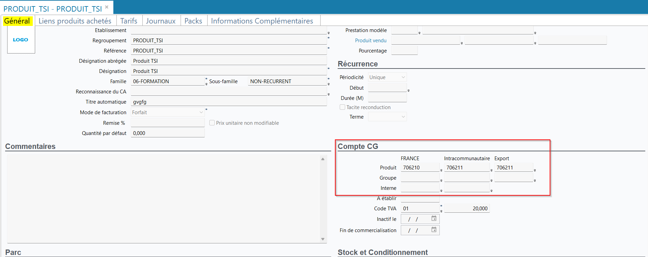Click Sous-famille field NON-RECURRENT
This screenshot has height=257, width=648.
coord(287,81)
